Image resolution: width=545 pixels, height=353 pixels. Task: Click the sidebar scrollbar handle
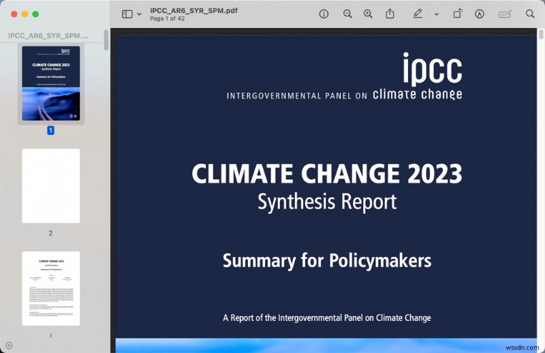point(106,40)
